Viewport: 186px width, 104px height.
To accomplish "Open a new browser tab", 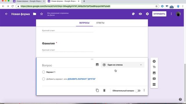I will click(84, 1).
